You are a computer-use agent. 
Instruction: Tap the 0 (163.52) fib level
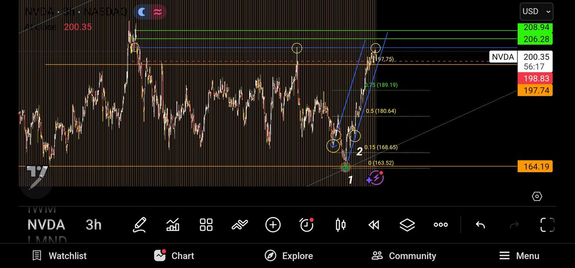point(381,163)
